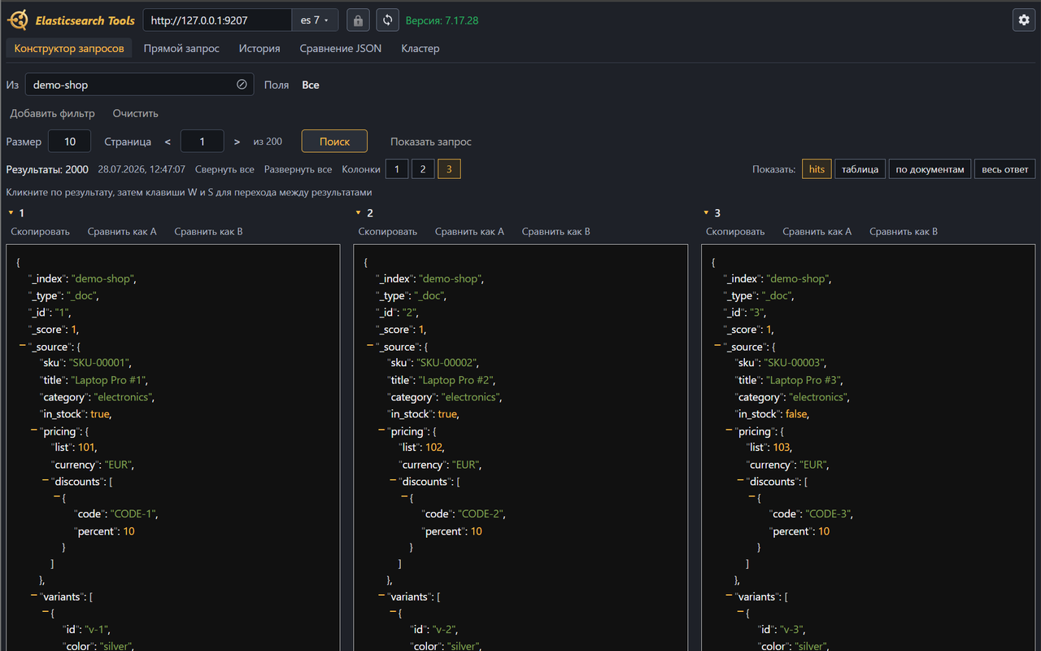Click list value 102 in result 2
This screenshot has height=651, width=1041.
(x=434, y=448)
